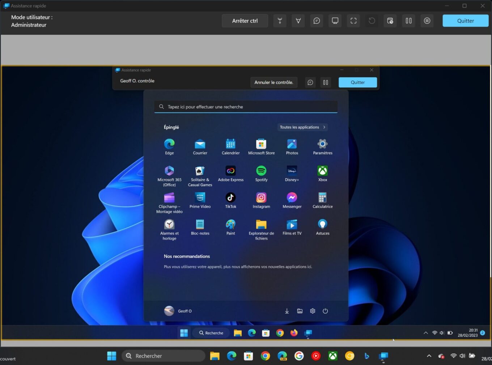Click the Start menu search field
The height and width of the screenshot is (365, 492).
point(246,107)
